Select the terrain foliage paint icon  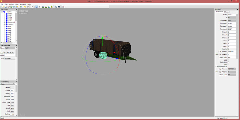coord(52,7)
